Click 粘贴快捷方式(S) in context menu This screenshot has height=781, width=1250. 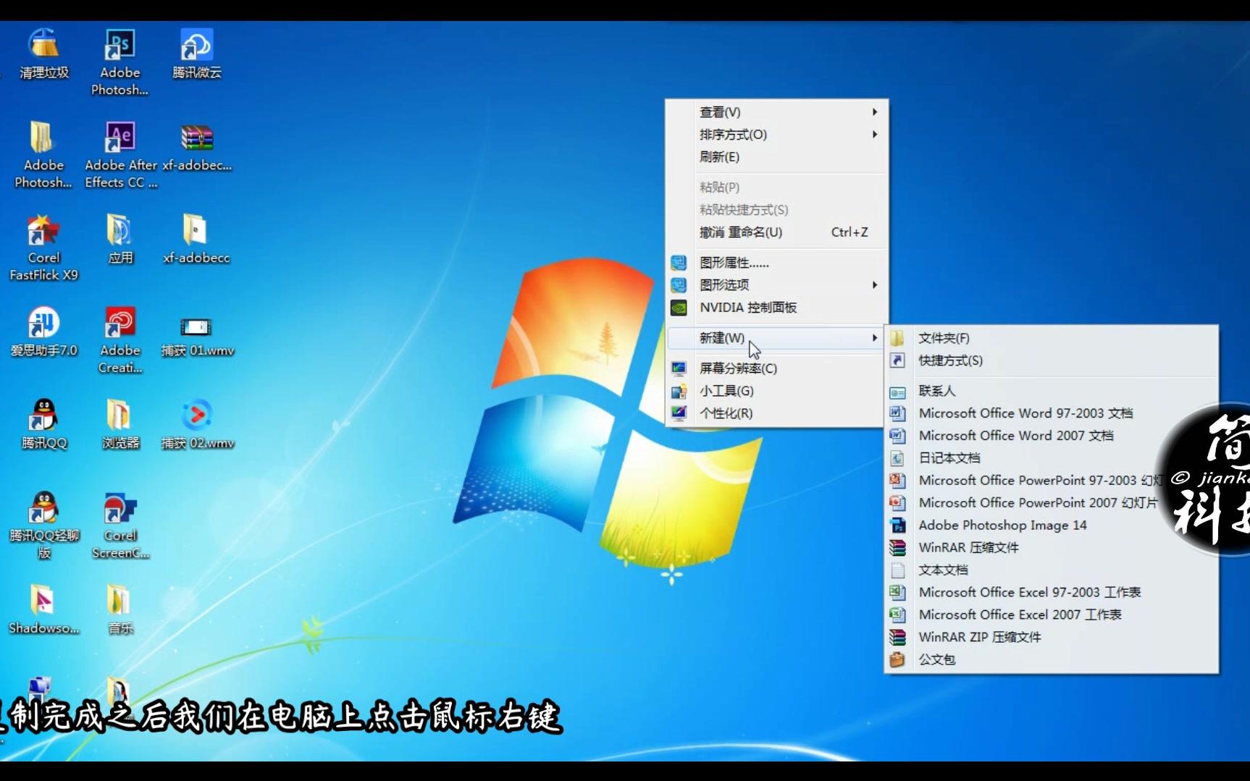[x=776, y=210]
